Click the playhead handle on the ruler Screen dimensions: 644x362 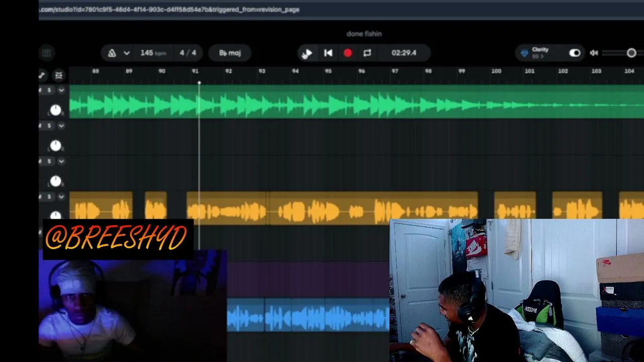(x=199, y=82)
